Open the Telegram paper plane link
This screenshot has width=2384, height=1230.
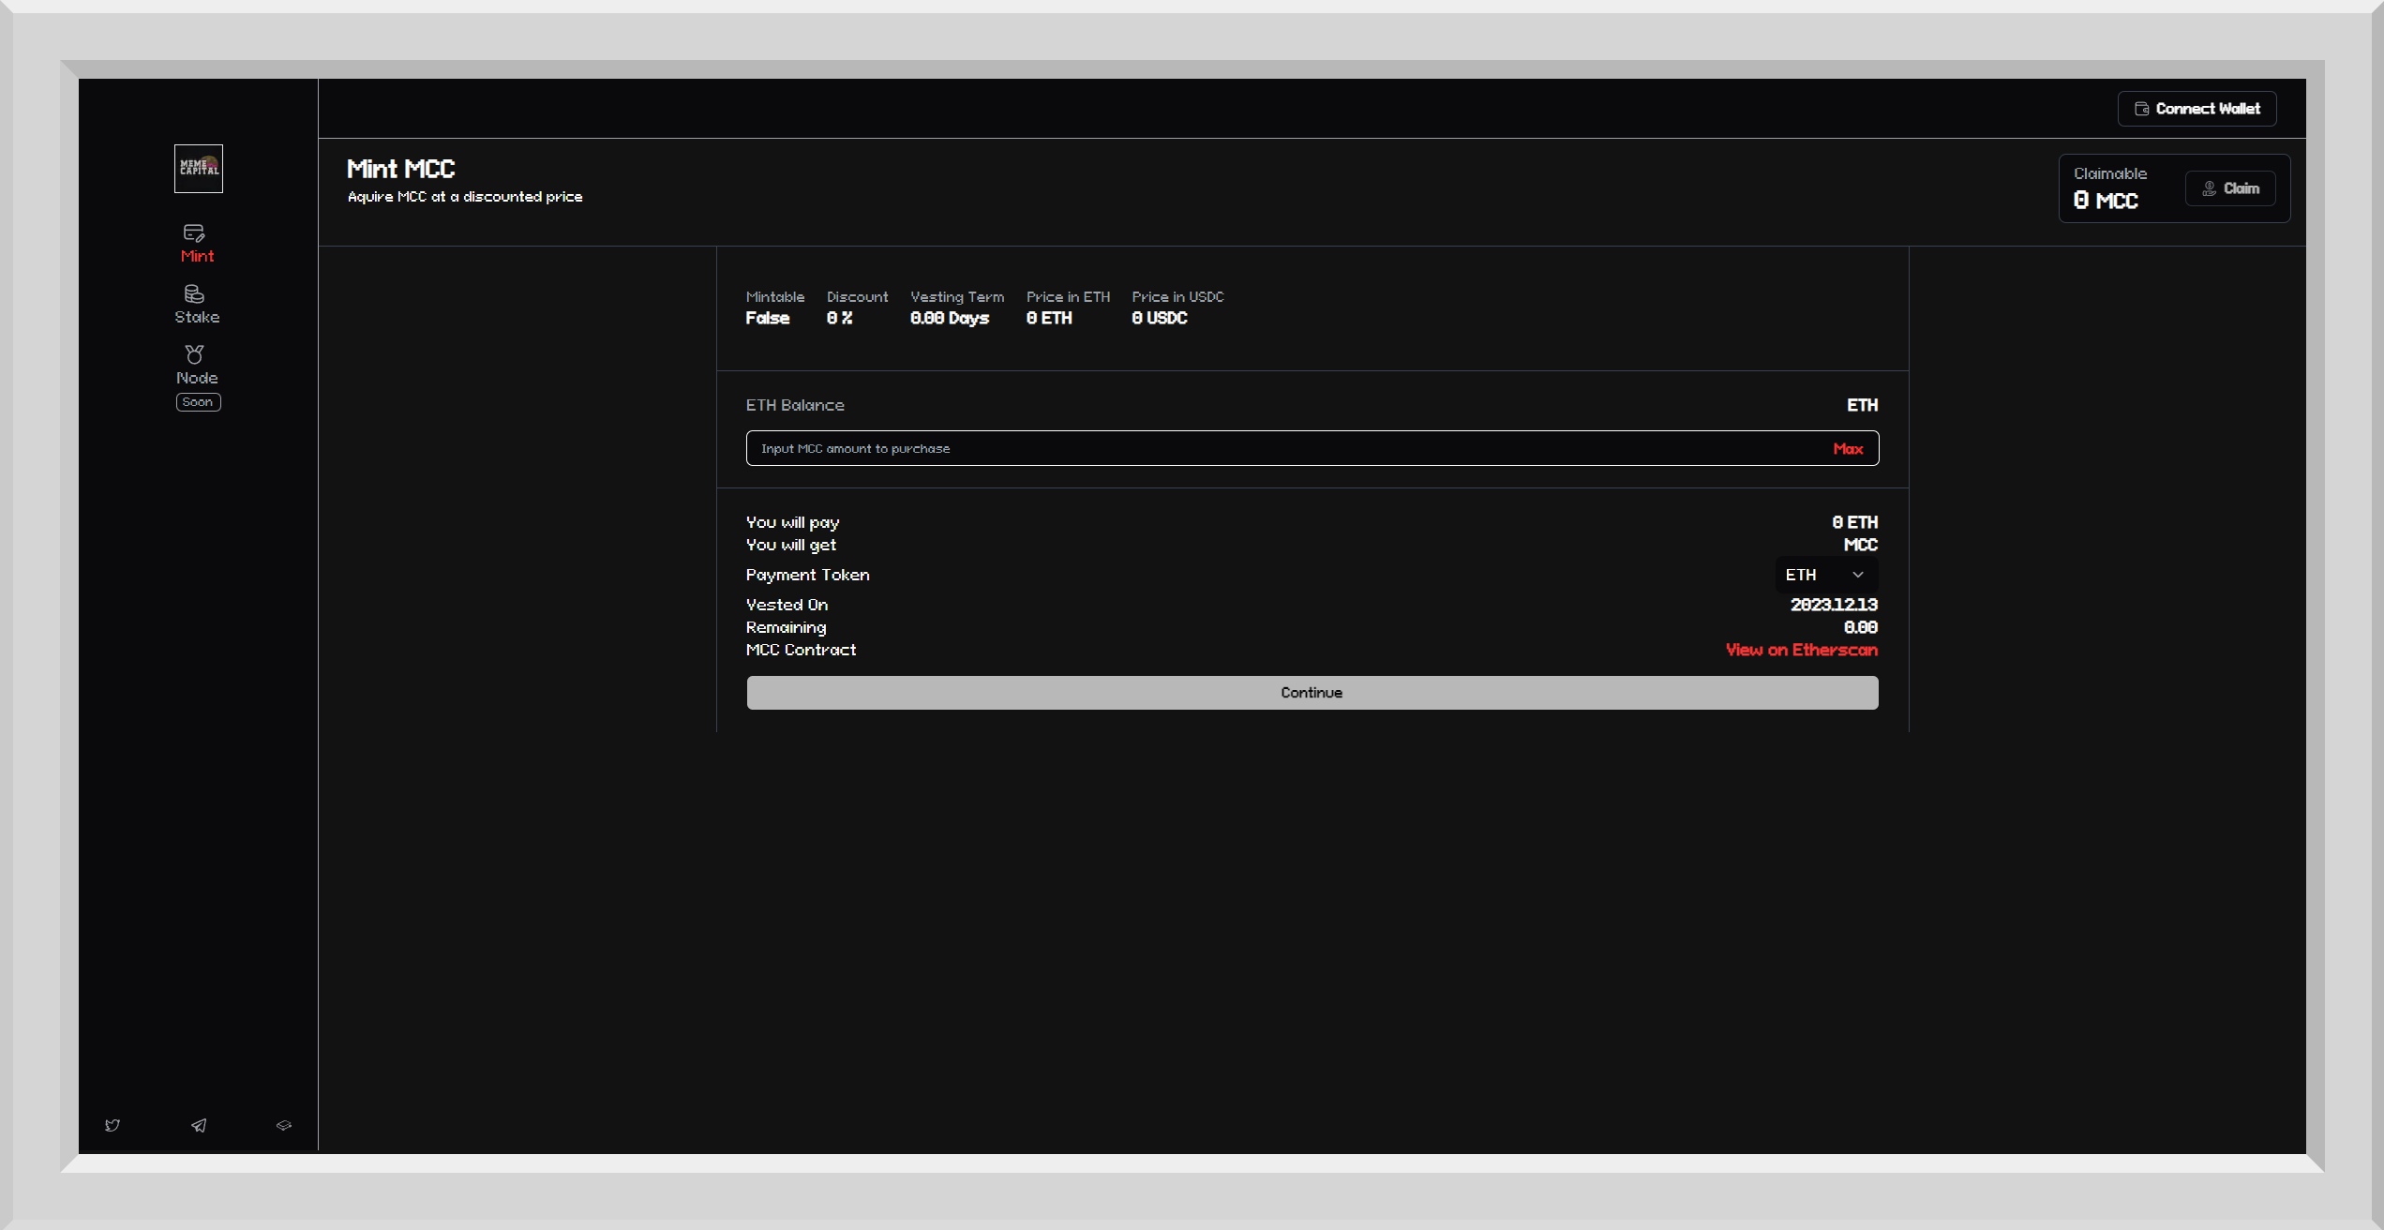(x=199, y=1125)
